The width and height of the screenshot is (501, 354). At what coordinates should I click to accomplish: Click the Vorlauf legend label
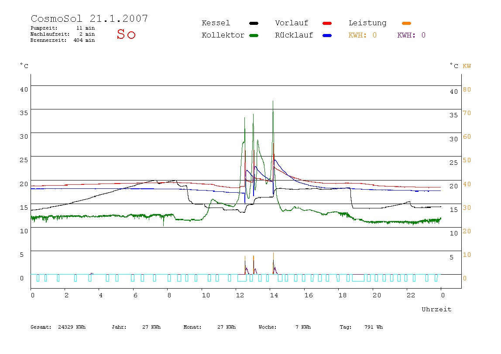(x=292, y=23)
